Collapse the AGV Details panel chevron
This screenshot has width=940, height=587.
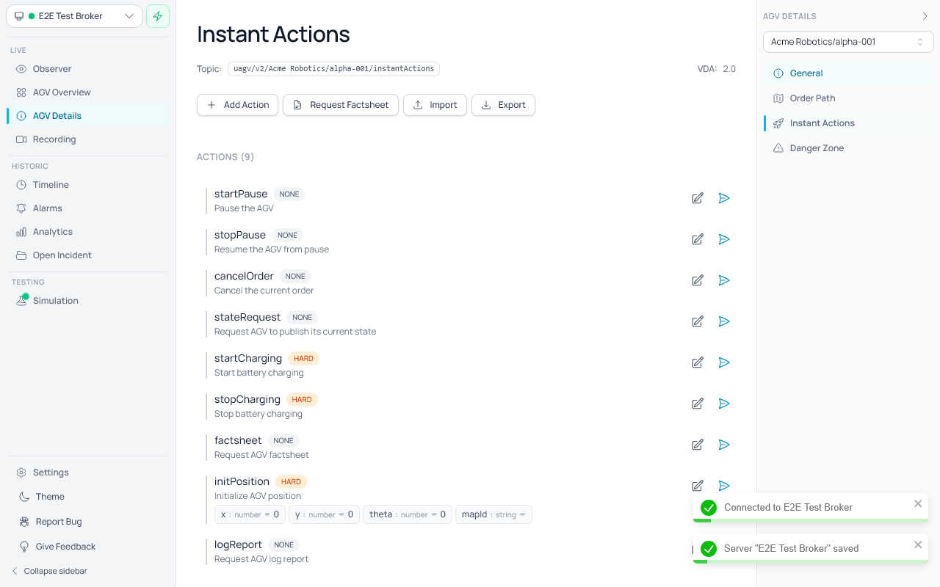tap(925, 16)
